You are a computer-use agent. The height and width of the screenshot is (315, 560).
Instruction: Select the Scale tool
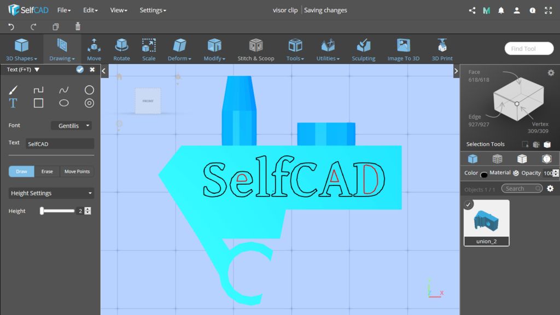coord(149,50)
